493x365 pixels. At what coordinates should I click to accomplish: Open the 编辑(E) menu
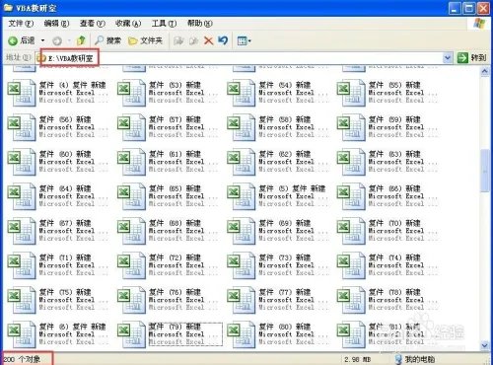(x=56, y=24)
